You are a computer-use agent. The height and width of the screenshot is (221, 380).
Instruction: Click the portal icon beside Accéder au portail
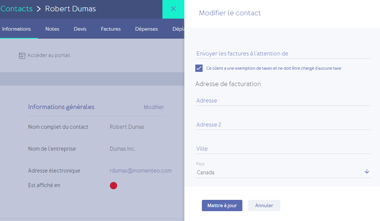tap(22, 56)
